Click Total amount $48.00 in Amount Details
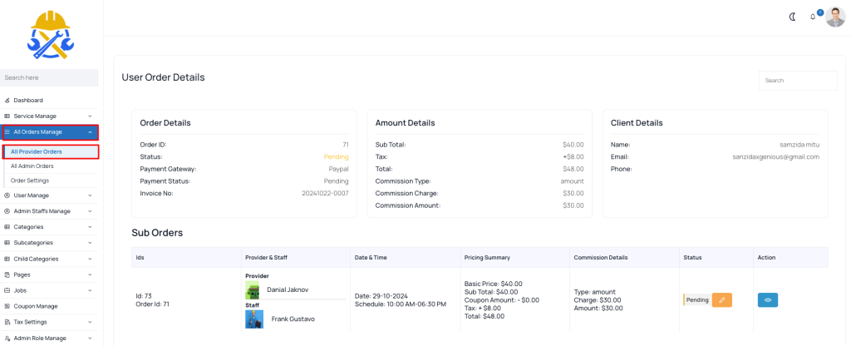Image resolution: width=851 pixels, height=346 pixels. [573, 169]
